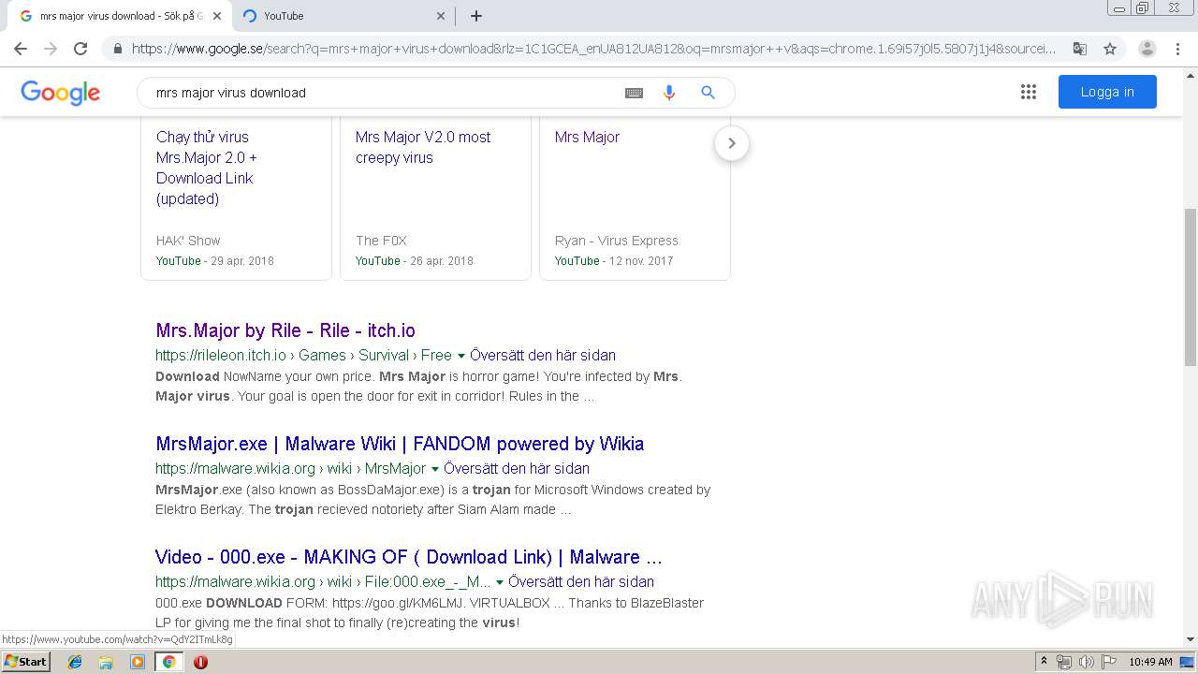Open the network tray icon
This screenshot has width=1198, height=674.
coord(1064,662)
